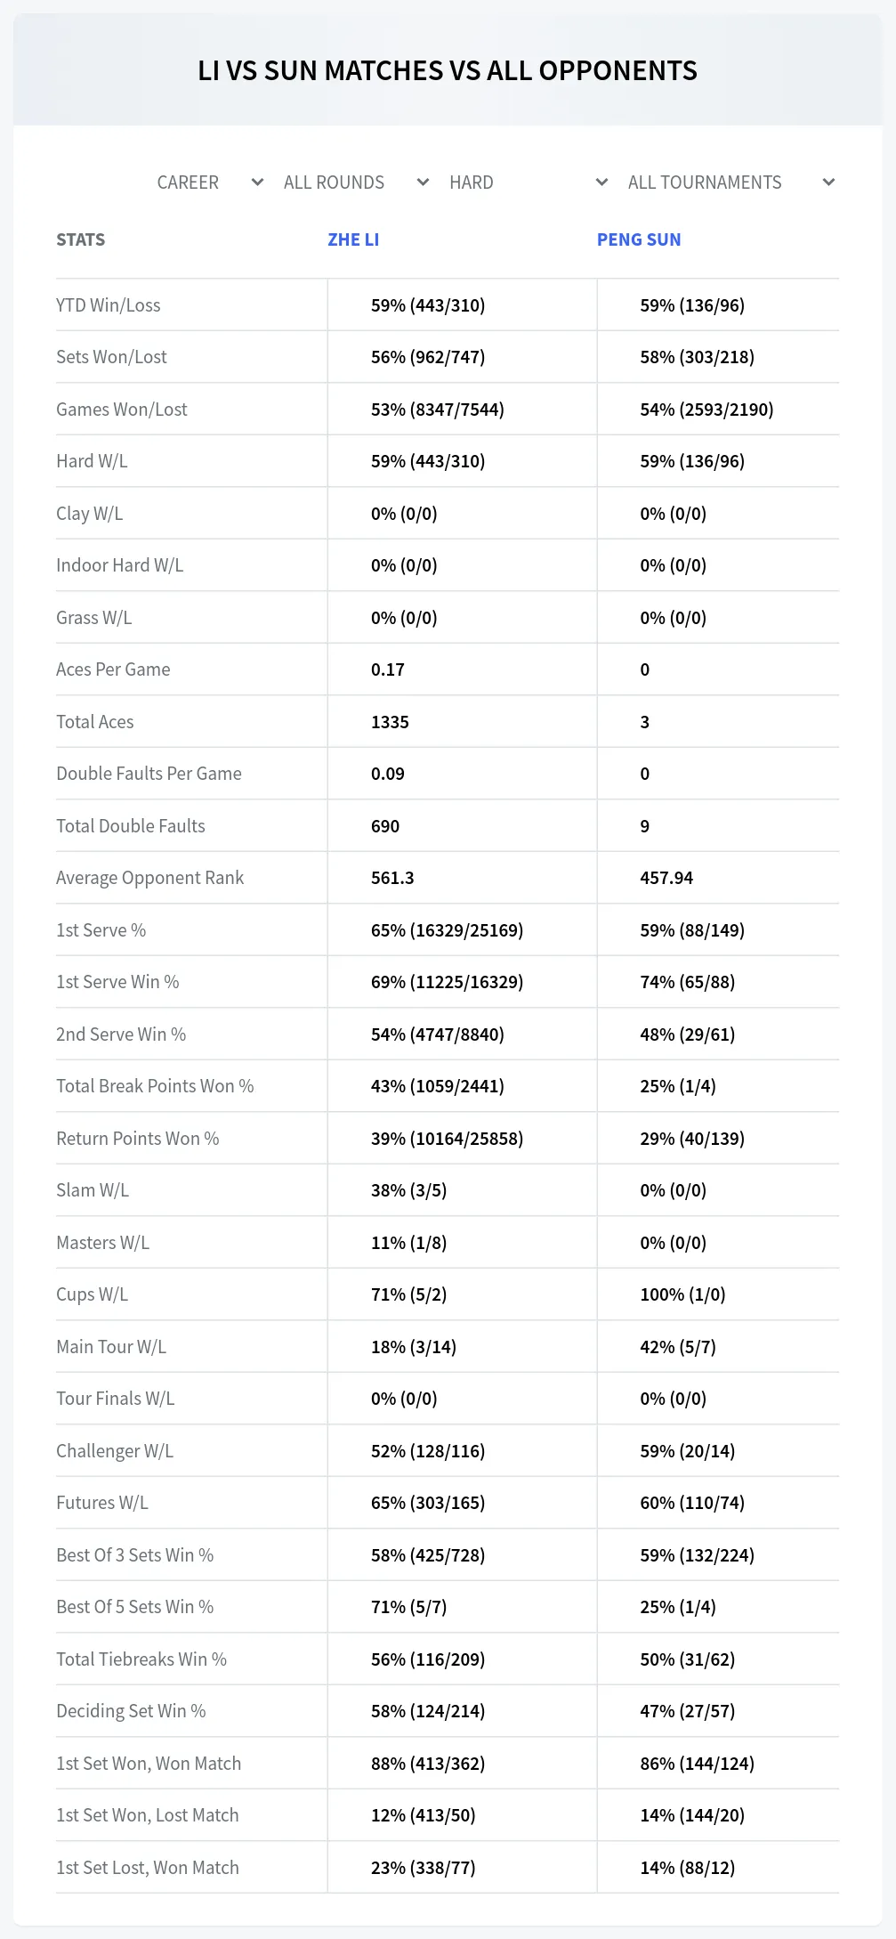The width and height of the screenshot is (896, 1939).
Task: Open Peng Sun player profile link
Action: [639, 239]
